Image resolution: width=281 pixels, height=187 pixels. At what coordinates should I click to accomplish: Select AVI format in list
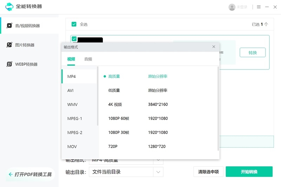click(x=79, y=91)
